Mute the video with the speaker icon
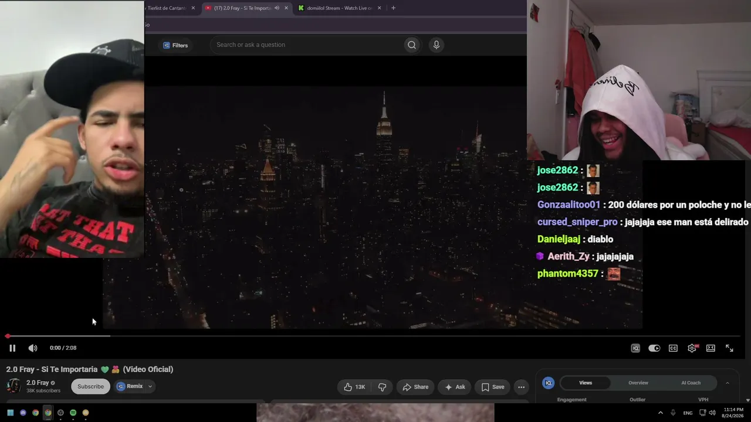The height and width of the screenshot is (422, 751). pyautogui.click(x=33, y=348)
